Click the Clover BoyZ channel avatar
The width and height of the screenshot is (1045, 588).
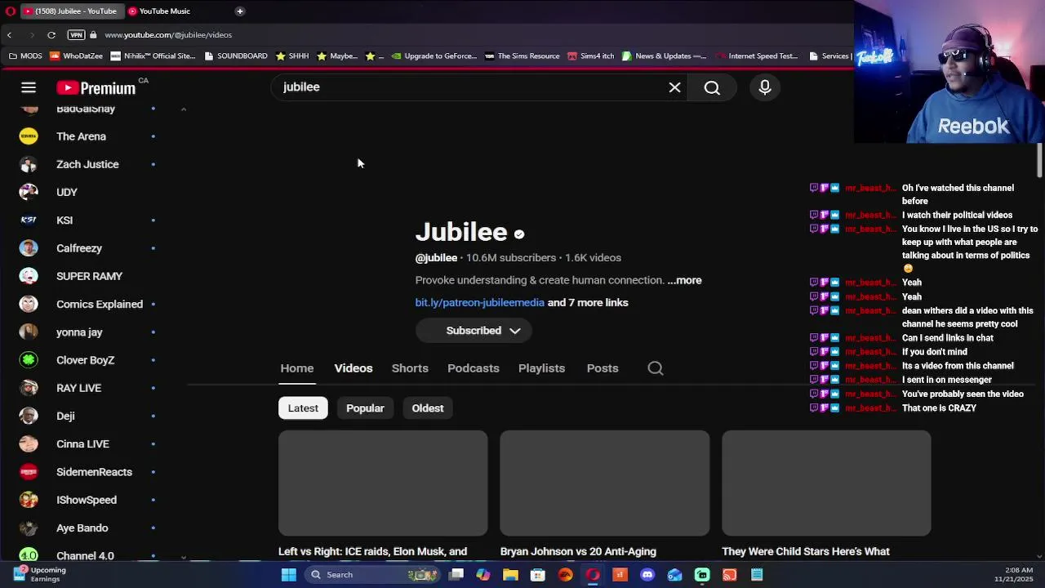[x=29, y=360]
